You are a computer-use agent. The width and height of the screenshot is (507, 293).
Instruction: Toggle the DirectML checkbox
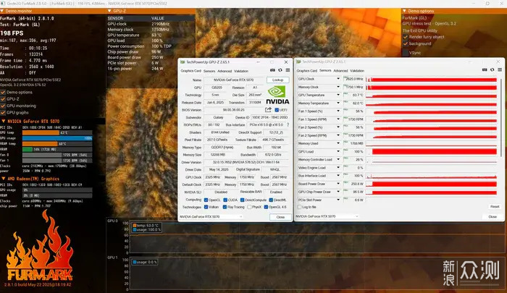coord(271,200)
